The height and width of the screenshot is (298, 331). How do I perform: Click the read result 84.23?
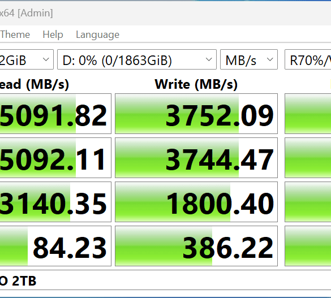(x=55, y=246)
